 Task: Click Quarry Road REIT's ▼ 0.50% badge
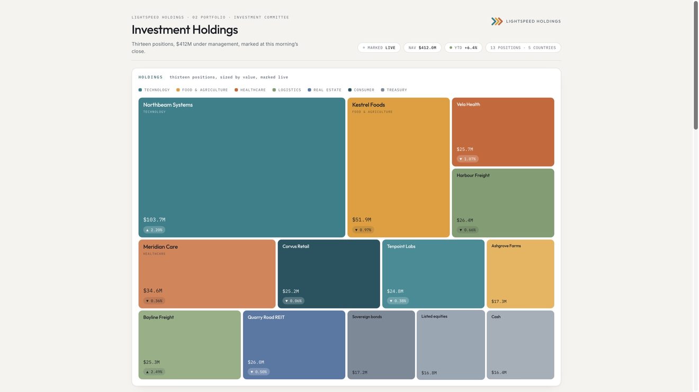[258, 372]
